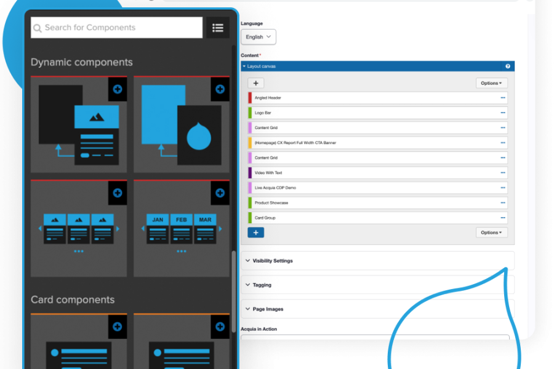Open the bottom Options dropdown

491,232
